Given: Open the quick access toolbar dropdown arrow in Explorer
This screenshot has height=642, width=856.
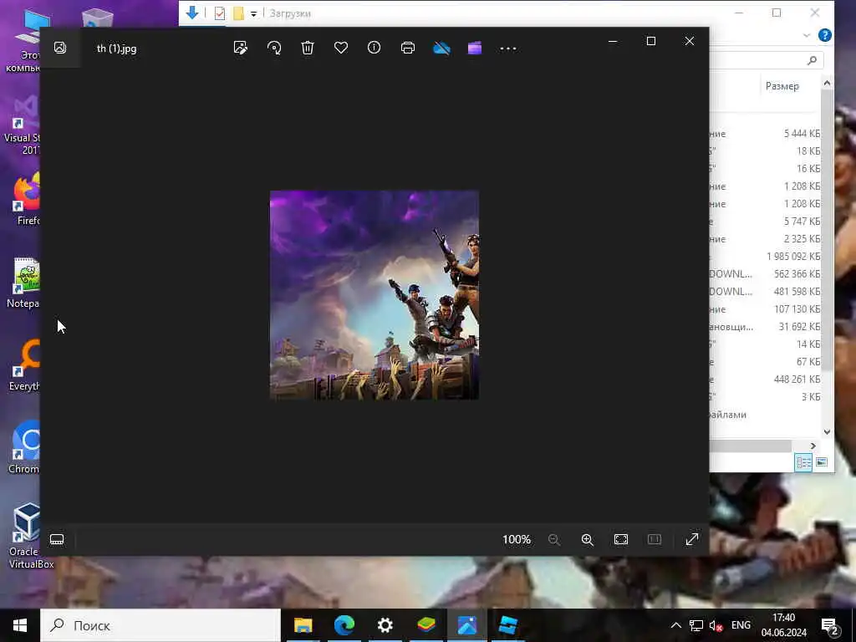Looking at the screenshot, I should coord(253,13).
